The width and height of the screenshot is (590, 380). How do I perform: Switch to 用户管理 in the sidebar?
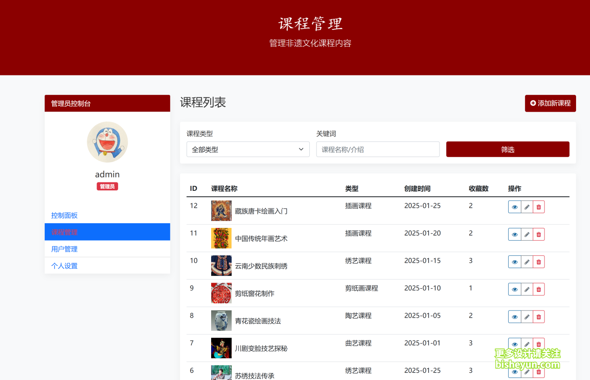click(64, 249)
